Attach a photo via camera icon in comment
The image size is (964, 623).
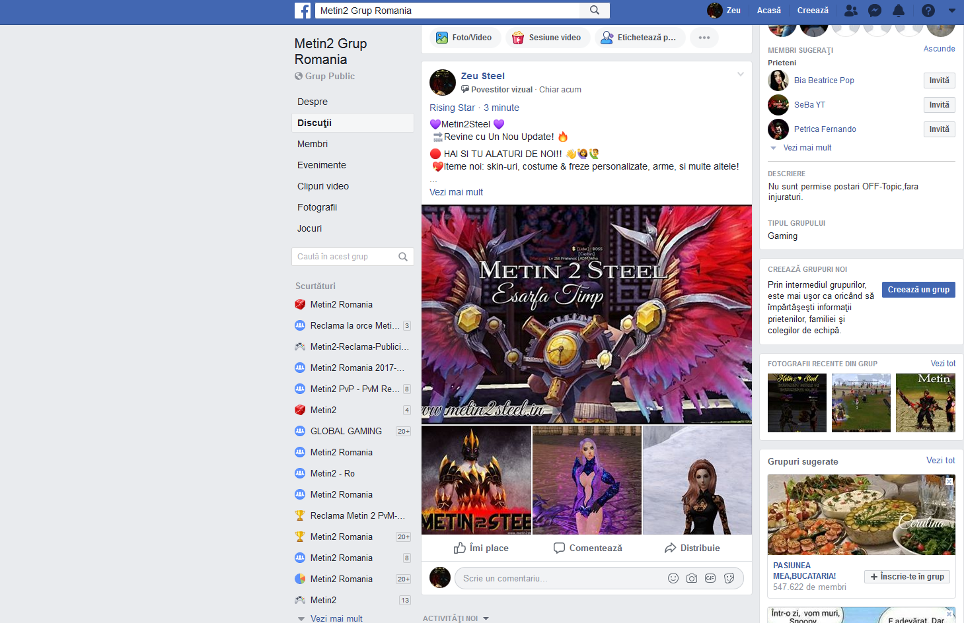pos(692,578)
